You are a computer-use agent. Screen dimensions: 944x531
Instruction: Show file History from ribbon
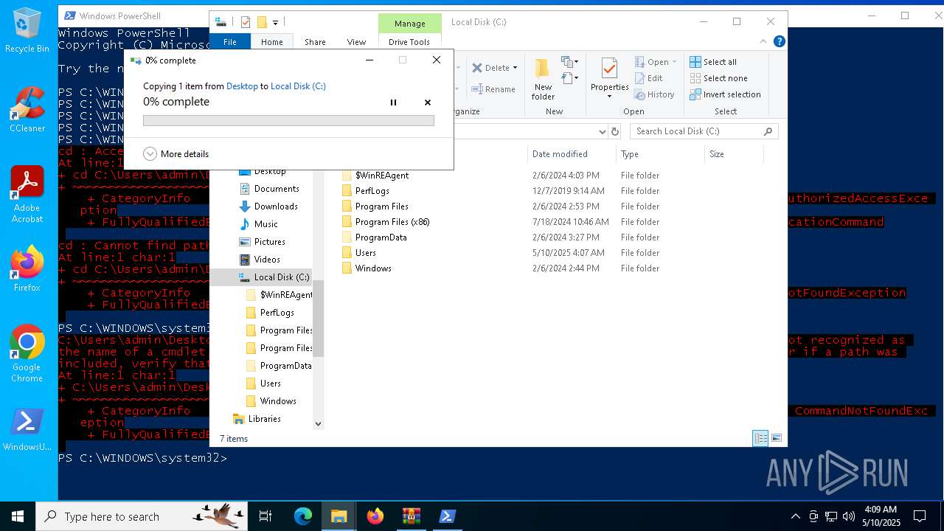coord(653,94)
